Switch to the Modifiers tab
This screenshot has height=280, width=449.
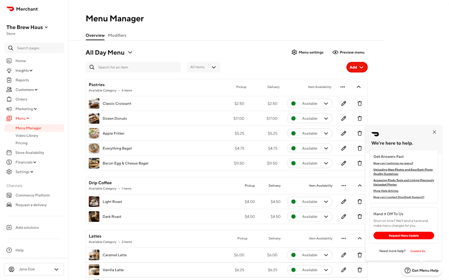pyautogui.click(x=117, y=35)
